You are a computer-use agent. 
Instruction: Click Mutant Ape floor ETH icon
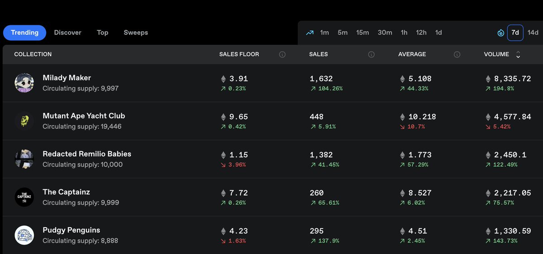(223, 117)
